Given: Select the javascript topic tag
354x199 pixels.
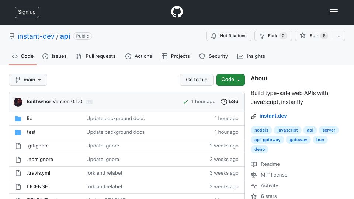Looking at the screenshot, I should click(287, 130).
